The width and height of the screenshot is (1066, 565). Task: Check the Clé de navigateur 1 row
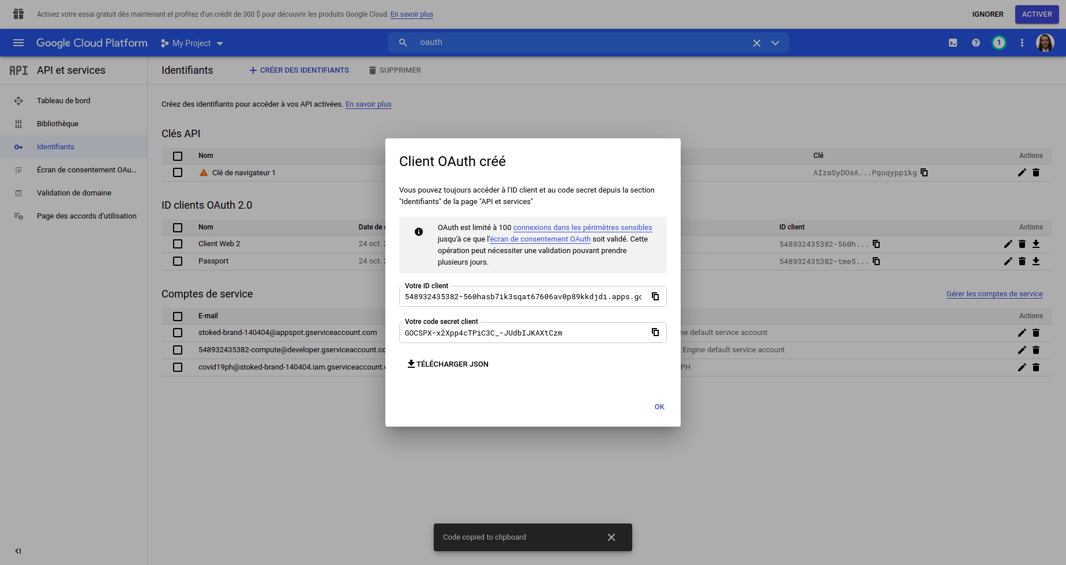coord(178,172)
